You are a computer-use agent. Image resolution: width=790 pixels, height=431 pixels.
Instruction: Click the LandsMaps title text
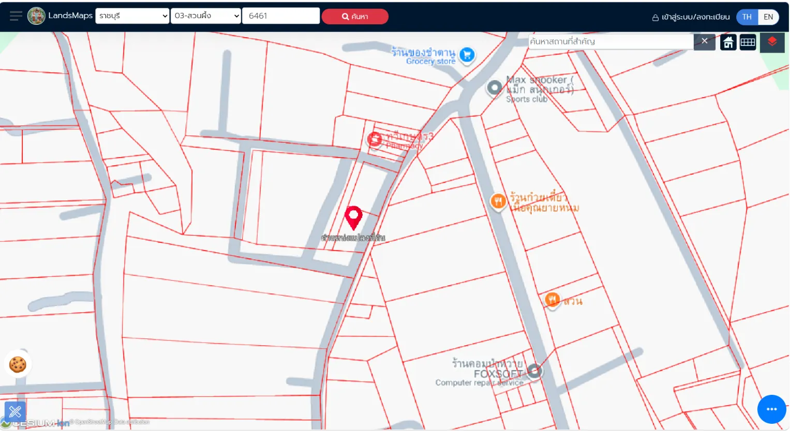[x=70, y=16]
